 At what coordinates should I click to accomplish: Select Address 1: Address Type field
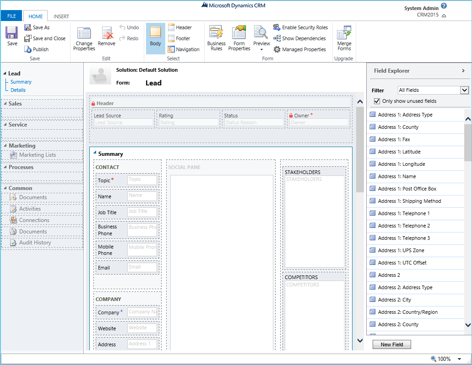[x=416, y=115]
